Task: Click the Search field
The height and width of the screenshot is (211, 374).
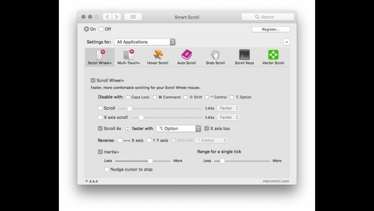Action: click(268, 17)
